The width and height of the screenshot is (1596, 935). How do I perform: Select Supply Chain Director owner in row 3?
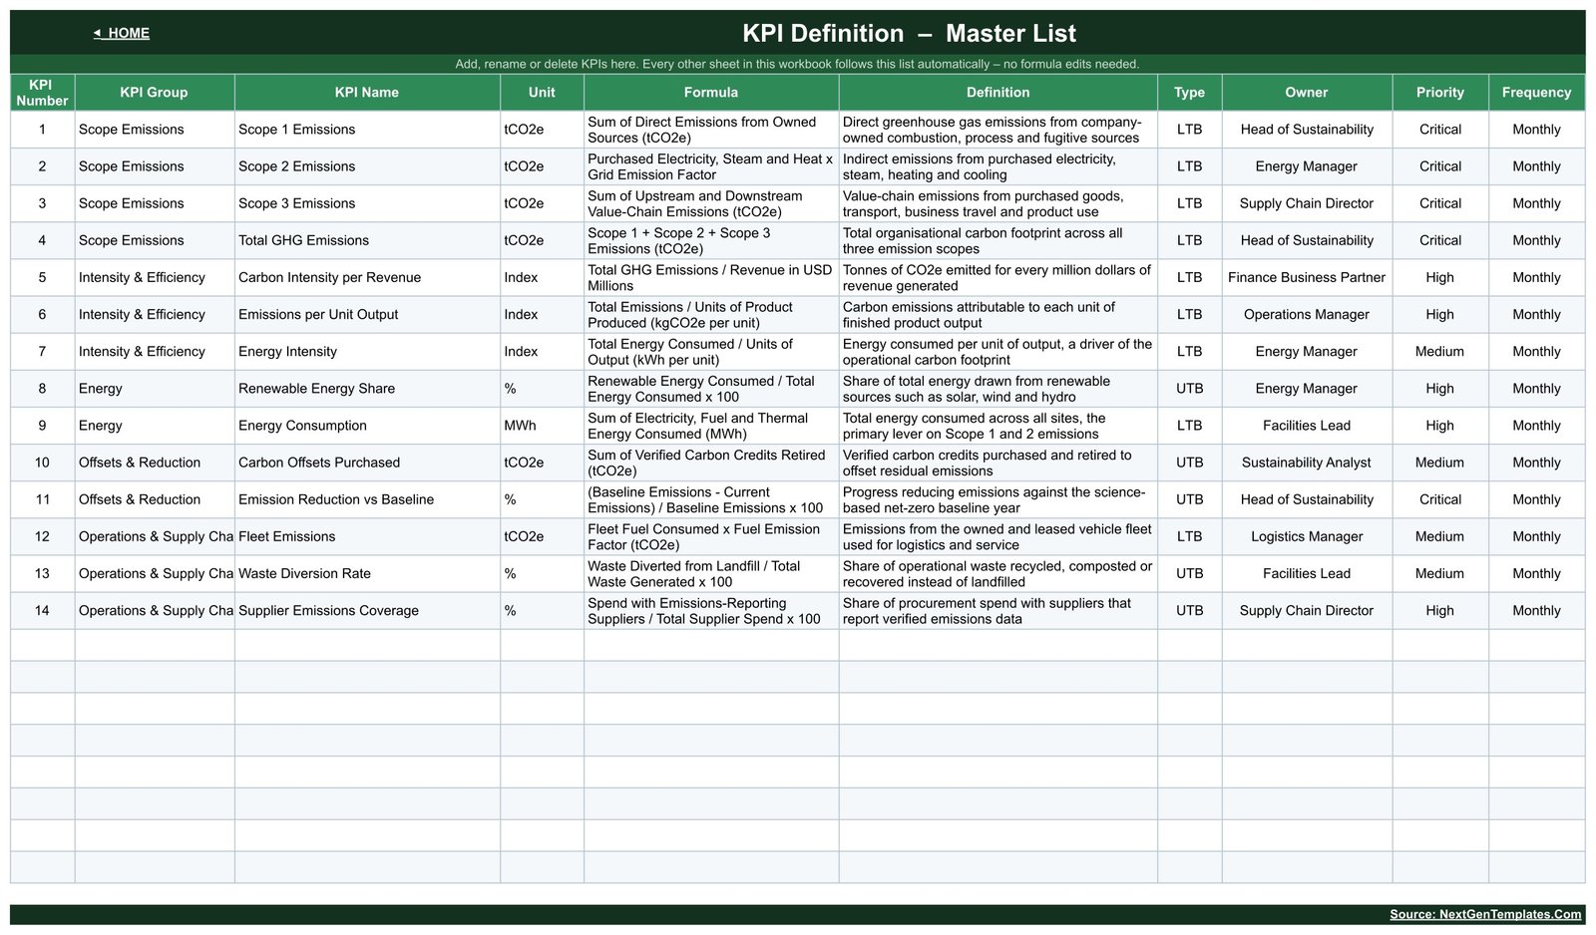1307,203
